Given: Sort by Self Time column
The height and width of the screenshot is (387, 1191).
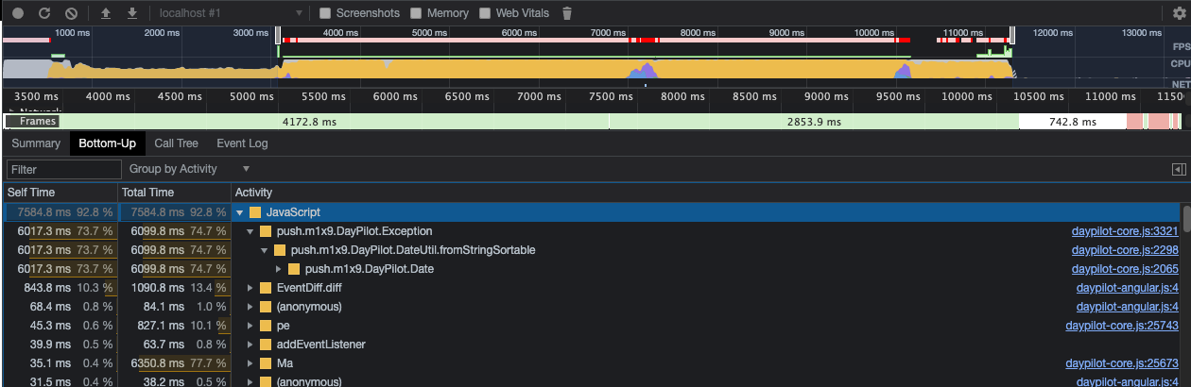Looking at the screenshot, I should (x=59, y=193).
